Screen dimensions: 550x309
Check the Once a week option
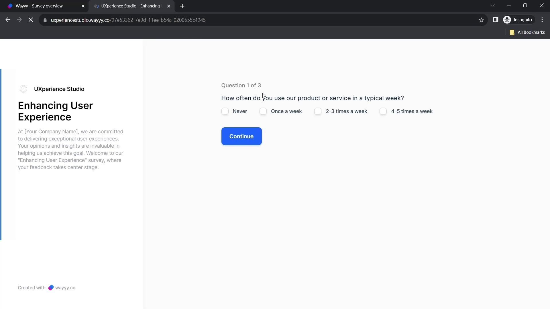click(x=263, y=111)
